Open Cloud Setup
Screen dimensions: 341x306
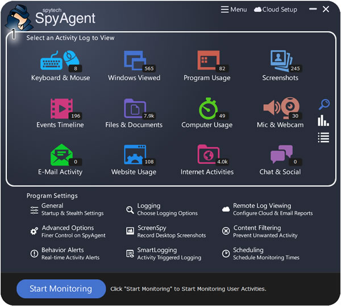tap(276, 10)
